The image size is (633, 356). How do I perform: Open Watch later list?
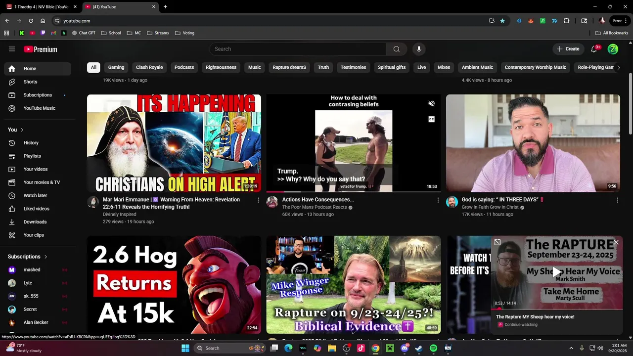38,195
